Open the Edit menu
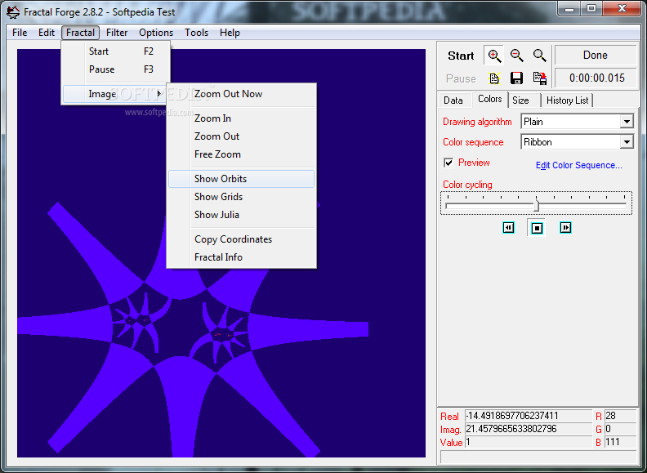 47,33
